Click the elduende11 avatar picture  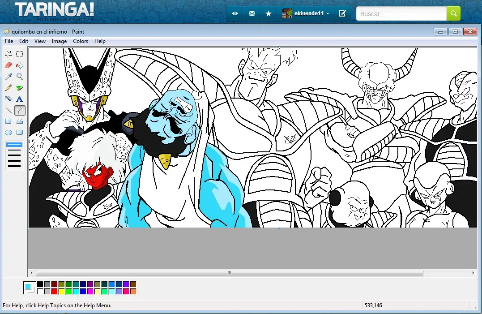[x=287, y=13]
